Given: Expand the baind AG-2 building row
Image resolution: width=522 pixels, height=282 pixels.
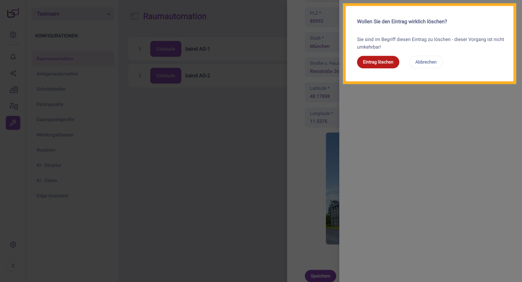Looking at the screenshot, I should 140,76.
